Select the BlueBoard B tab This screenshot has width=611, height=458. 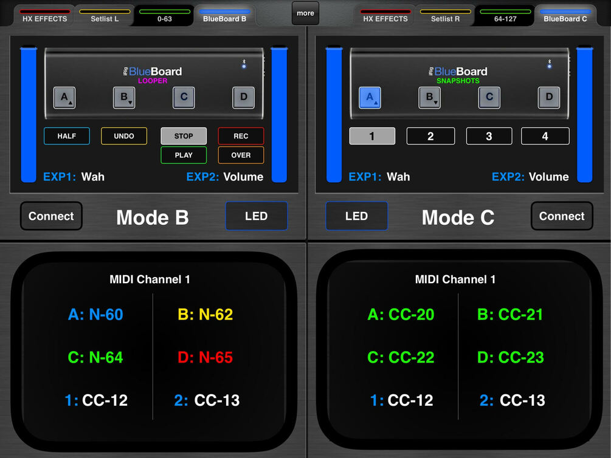pos(224,16)
